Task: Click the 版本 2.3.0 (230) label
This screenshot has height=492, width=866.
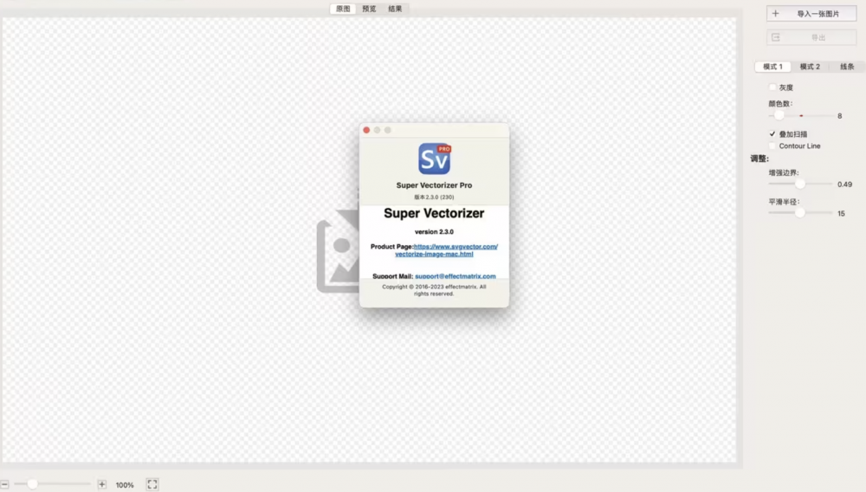Action: coord(434,197)
